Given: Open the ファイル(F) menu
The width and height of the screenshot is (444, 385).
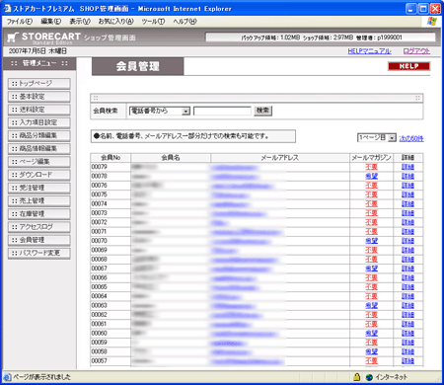Looking at the screenshot, I should tap(20, 22).
